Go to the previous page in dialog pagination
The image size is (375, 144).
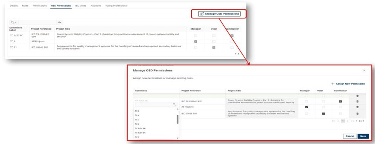tap(338, 121)
